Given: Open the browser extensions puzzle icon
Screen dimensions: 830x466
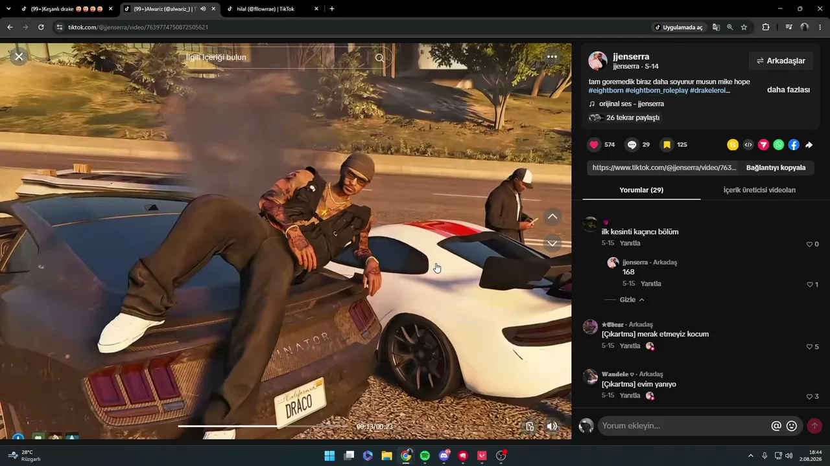Looking at the screenshot, I should click(766, 27).
